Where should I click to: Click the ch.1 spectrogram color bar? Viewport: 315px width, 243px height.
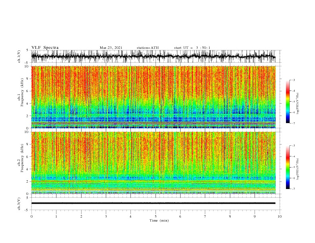coord(288,102)
